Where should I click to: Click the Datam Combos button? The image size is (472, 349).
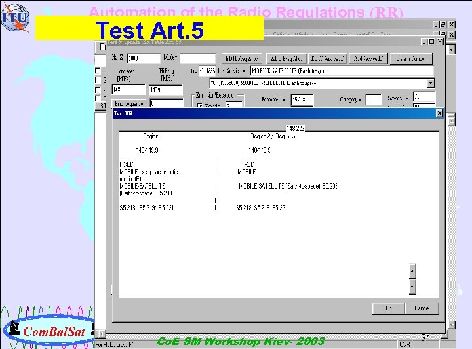411,58
